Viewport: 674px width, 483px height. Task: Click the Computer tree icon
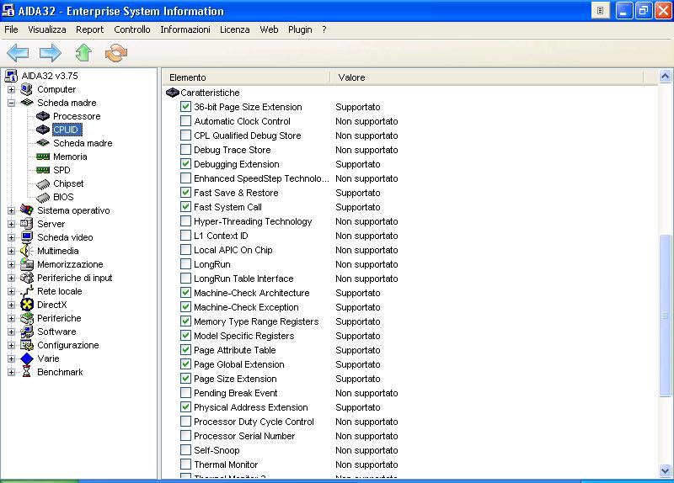tap(27, 89)
